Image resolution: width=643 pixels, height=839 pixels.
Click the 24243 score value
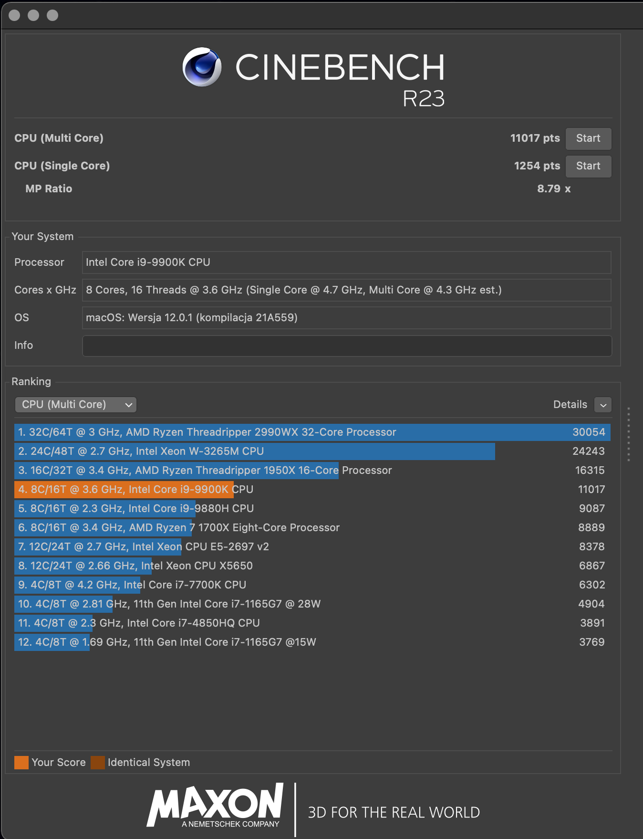589,451
